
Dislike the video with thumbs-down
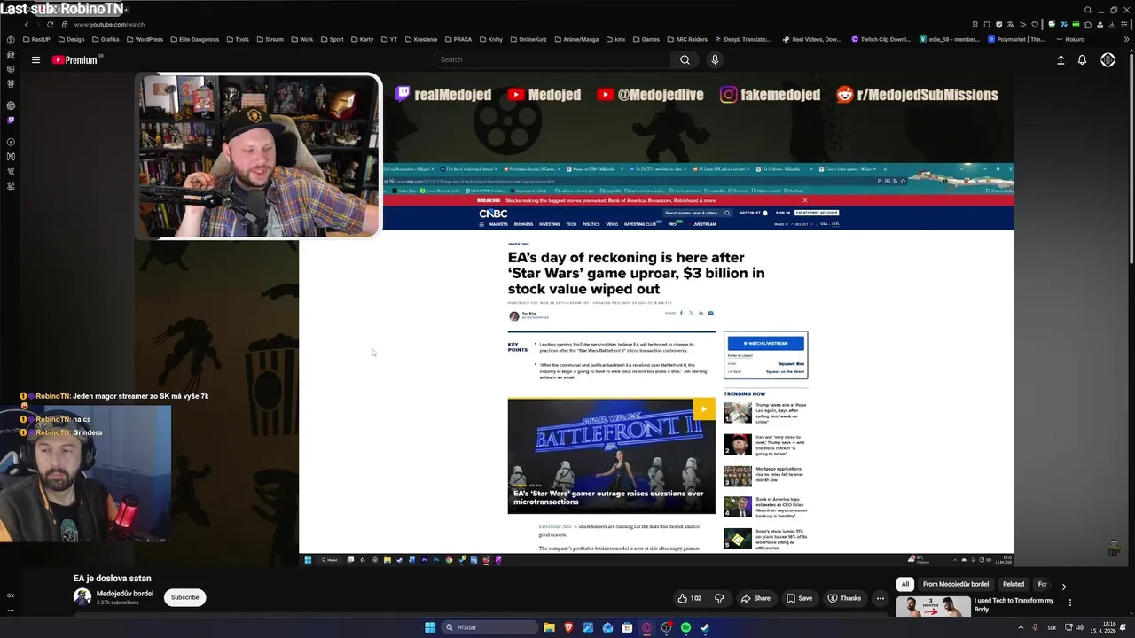click(x=719, y=598)
